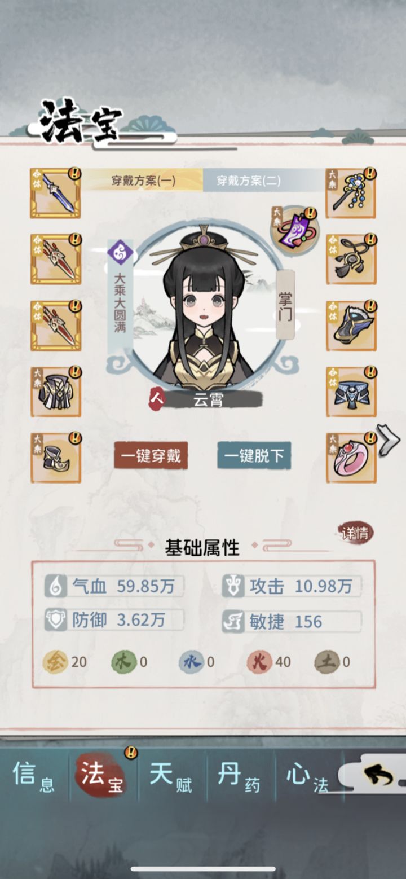Select the hairpin accessory slot

click(351, 193)
